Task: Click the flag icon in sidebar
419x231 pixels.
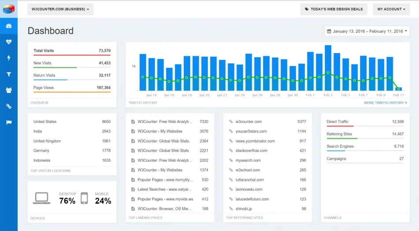Action: tap(8, 122)
